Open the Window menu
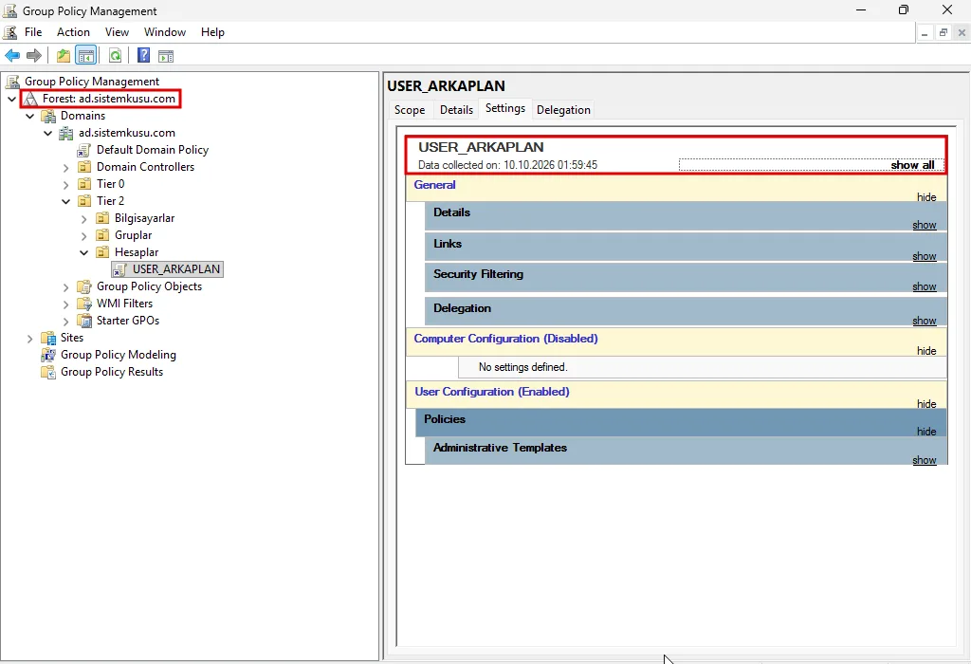This screenshot has height=664, width=971. click(165, 32)
